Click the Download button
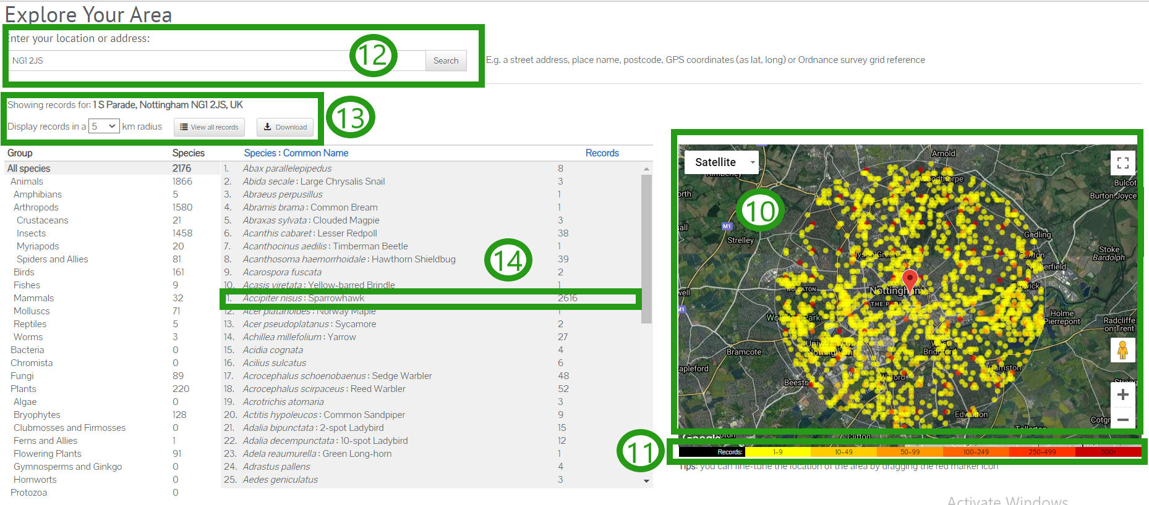This screenshot has width=1149, height=505. tap(285, 127)
